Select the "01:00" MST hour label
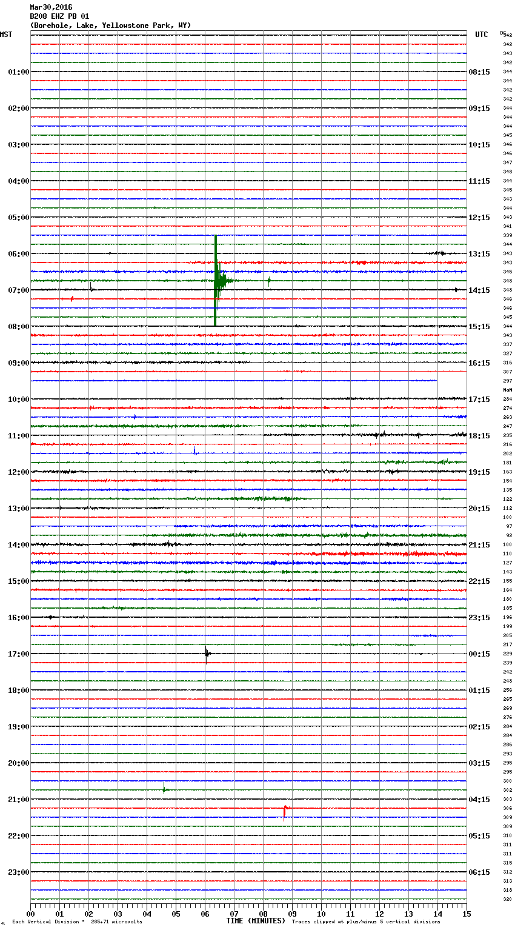 tap(19, 72)
